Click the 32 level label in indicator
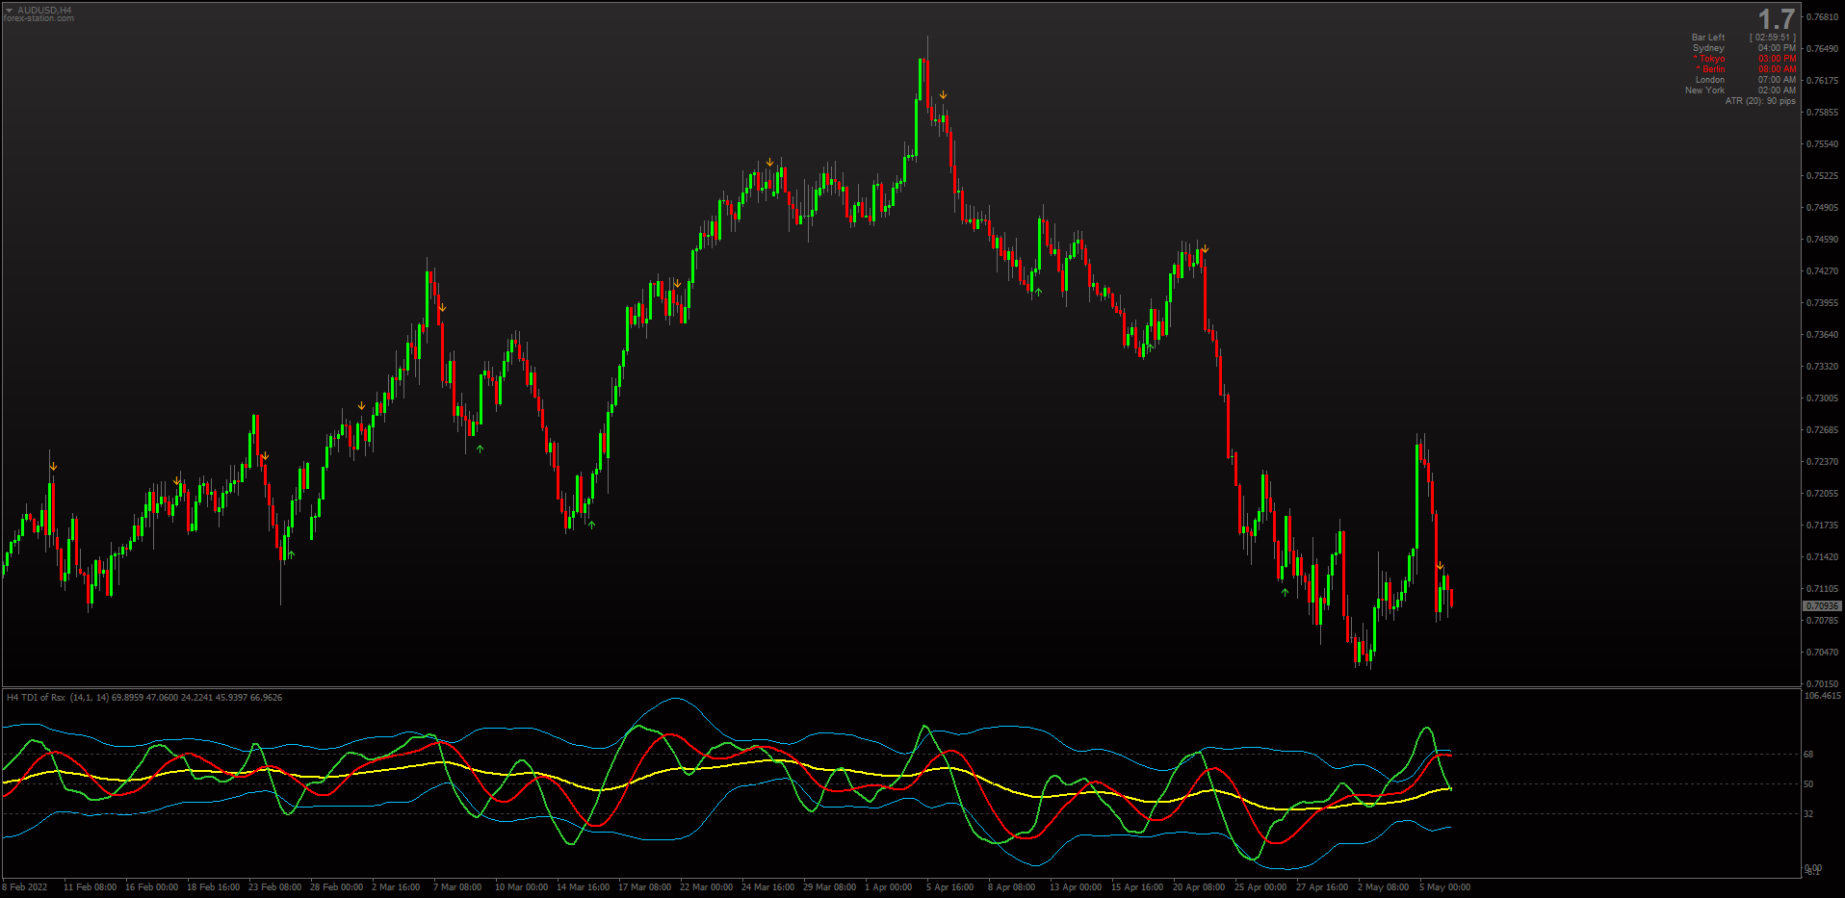1845x898 pixels. tap(1808, 814)
